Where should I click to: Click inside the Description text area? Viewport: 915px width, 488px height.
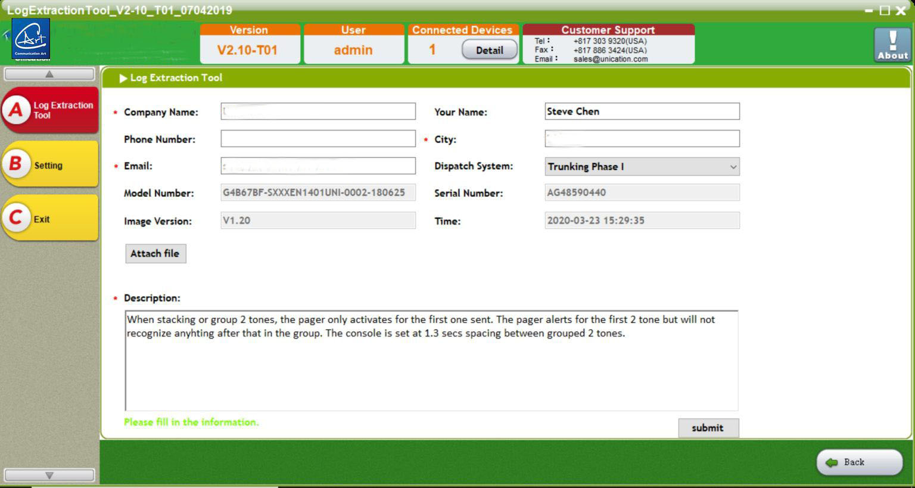point(431,360)
